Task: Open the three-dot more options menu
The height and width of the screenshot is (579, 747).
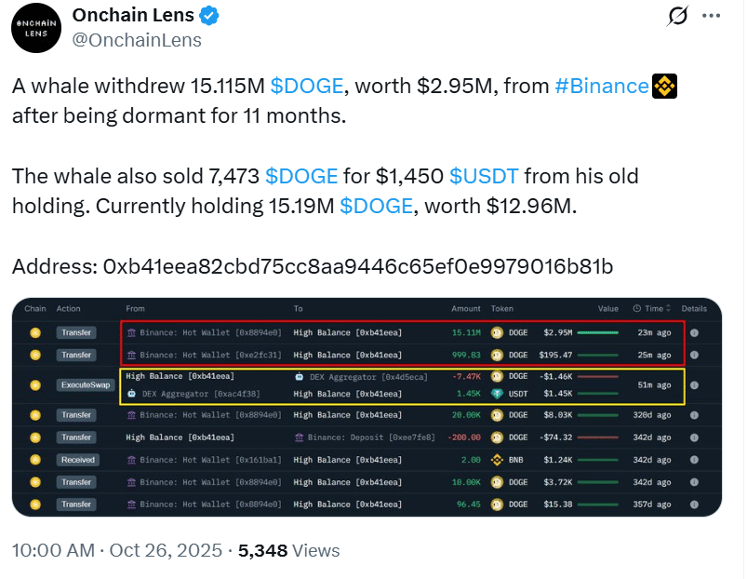Action: click(x=710, y=16)
